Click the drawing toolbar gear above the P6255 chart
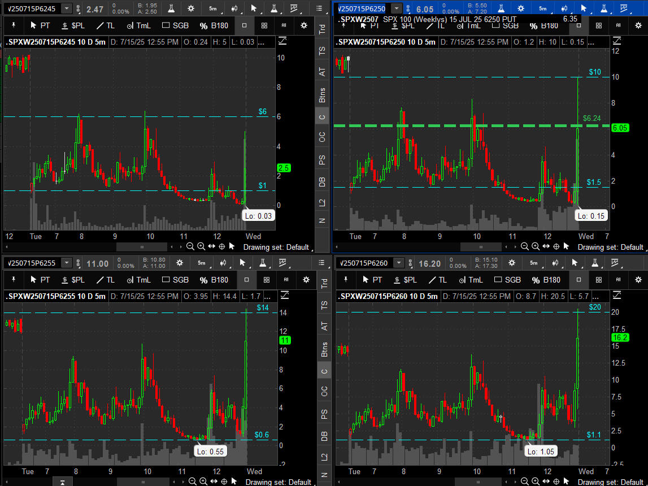 coord(306,280)
